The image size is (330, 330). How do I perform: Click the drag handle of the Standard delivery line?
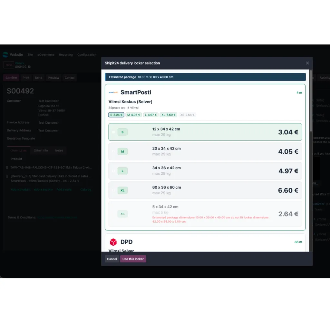[x=7, y=176]
